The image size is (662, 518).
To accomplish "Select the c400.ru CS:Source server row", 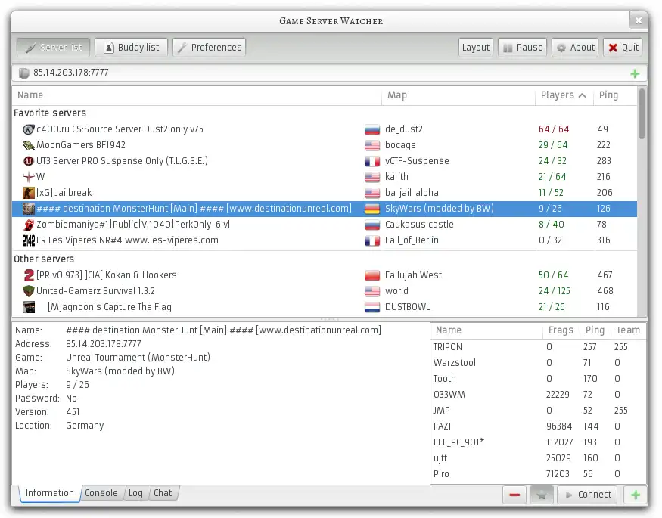I will pyautogui.click(x=325, y=129).
